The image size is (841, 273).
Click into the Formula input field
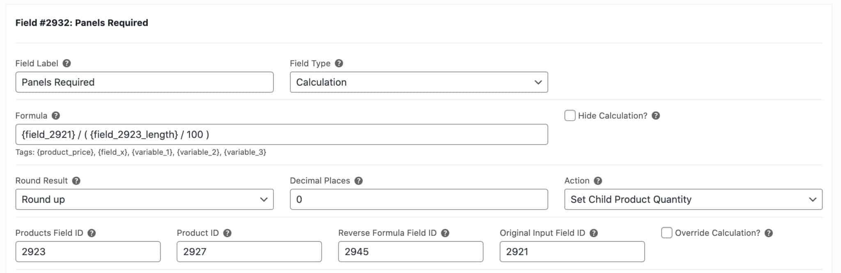click(x=282, y=135)
